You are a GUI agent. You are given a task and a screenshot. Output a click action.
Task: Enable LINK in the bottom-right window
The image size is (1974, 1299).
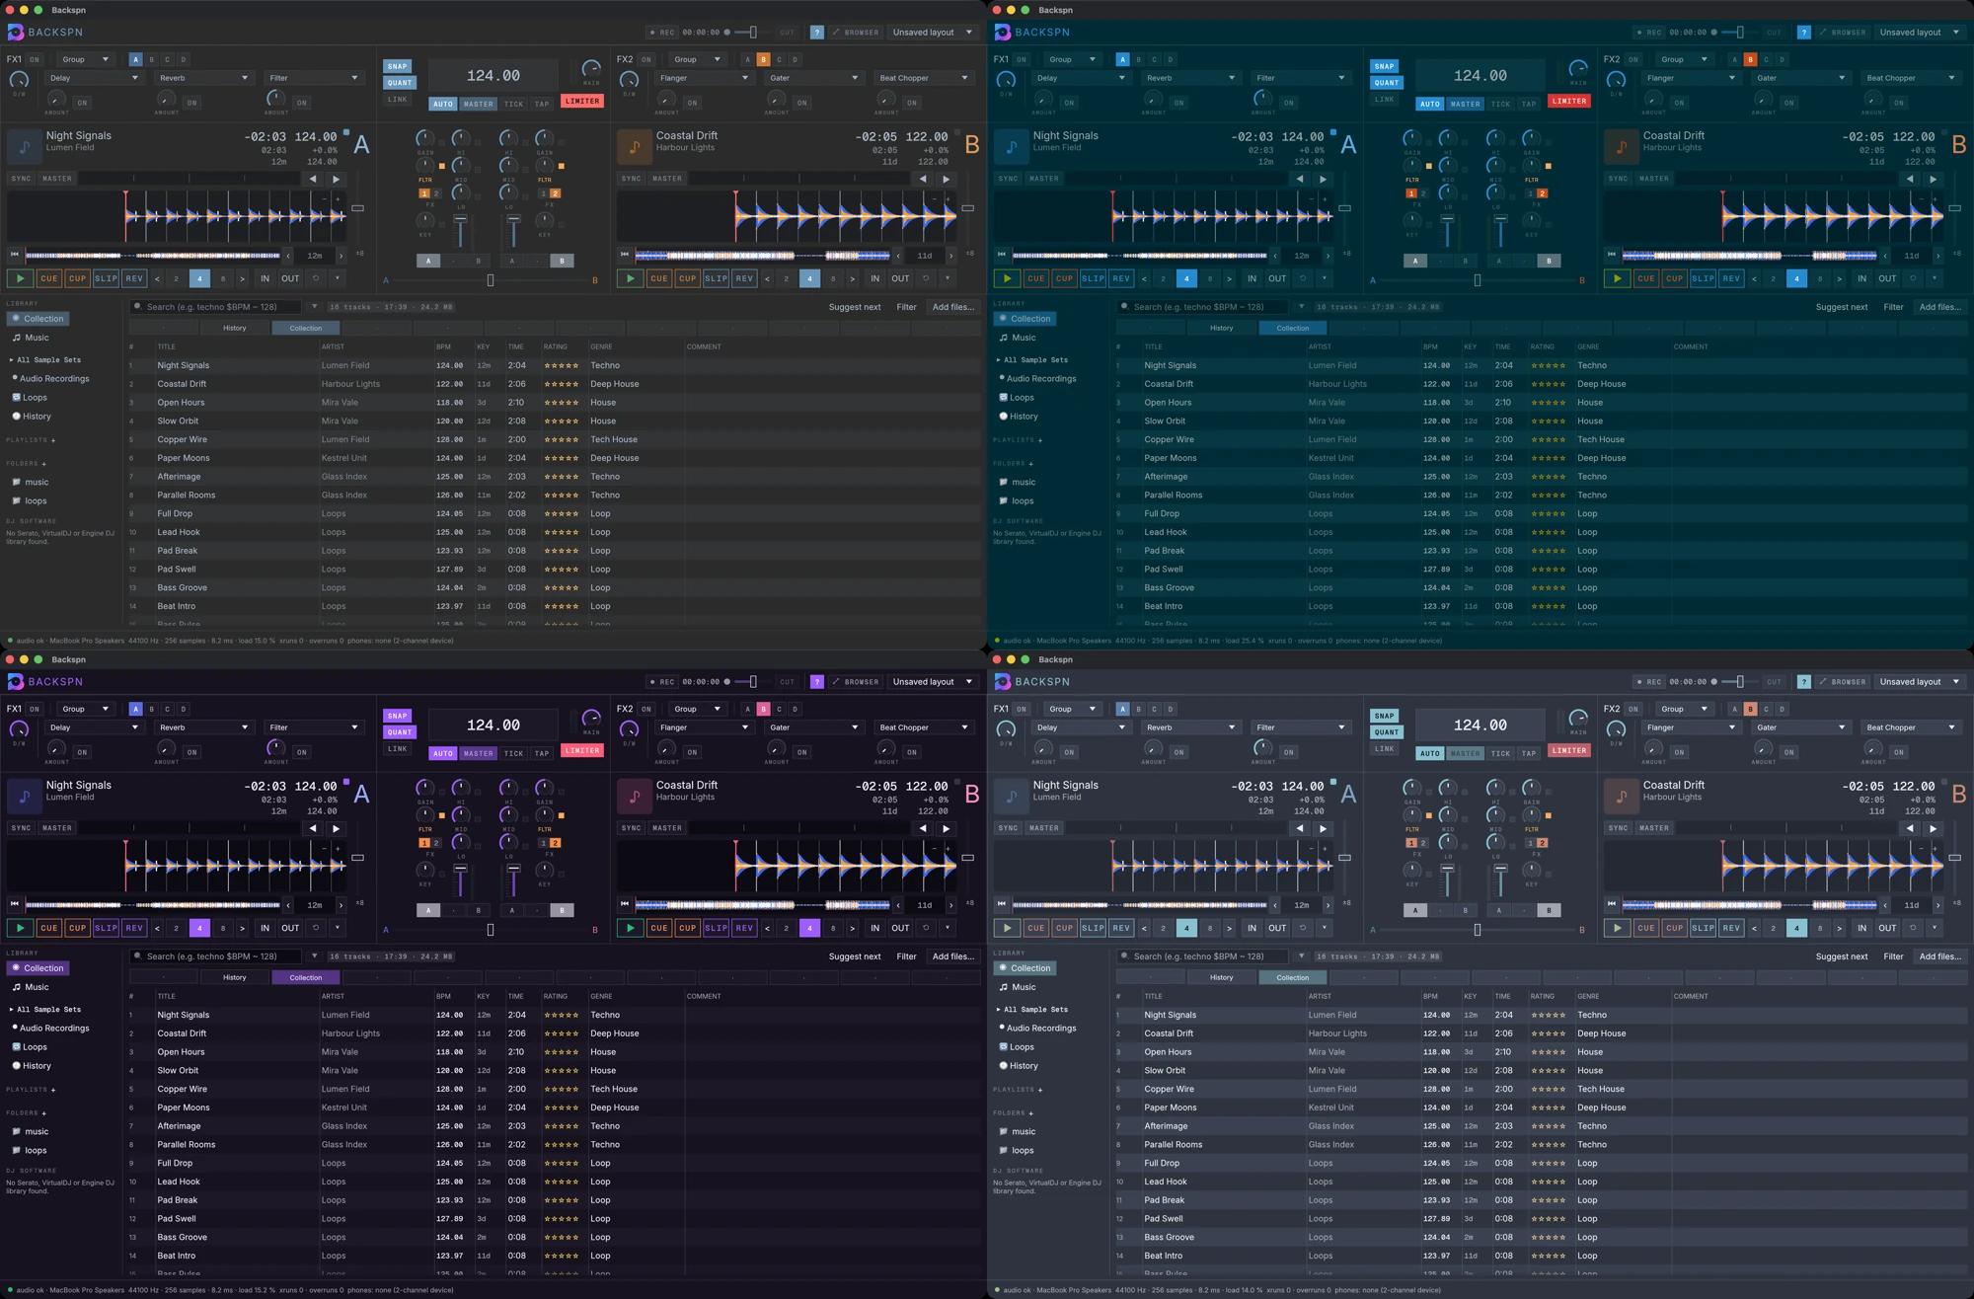click(x=1384, y=748)
